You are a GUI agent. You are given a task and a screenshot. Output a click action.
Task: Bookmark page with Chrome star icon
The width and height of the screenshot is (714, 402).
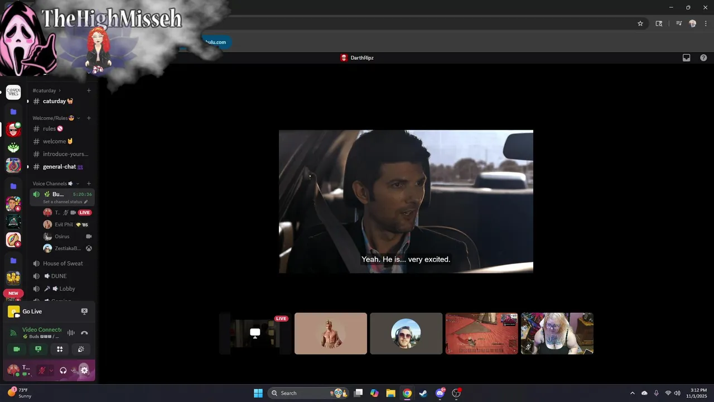tap(640, 23)
